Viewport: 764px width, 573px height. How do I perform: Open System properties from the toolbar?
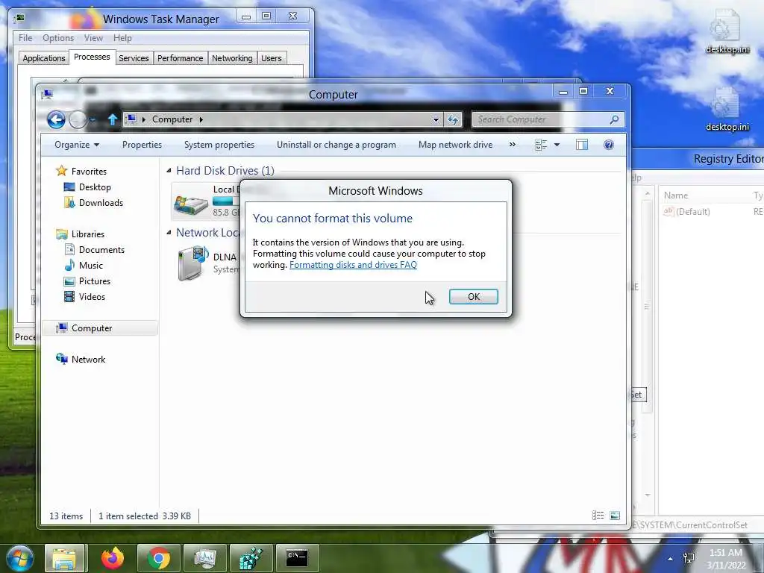coord(219,145)
